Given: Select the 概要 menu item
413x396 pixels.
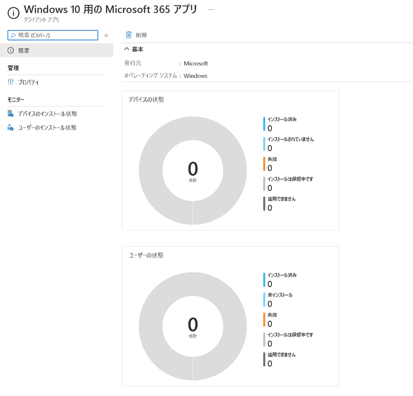Looking at the screenshot, I should (57, 50).
